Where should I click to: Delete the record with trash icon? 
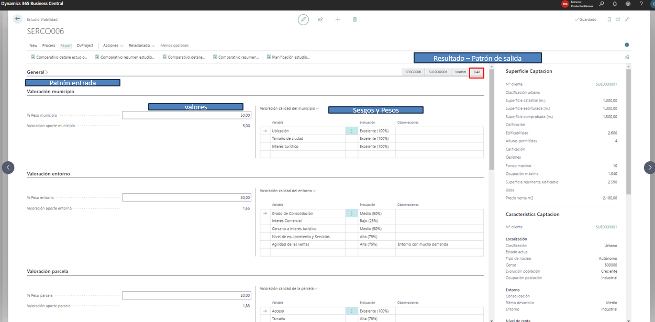point(355,19)
